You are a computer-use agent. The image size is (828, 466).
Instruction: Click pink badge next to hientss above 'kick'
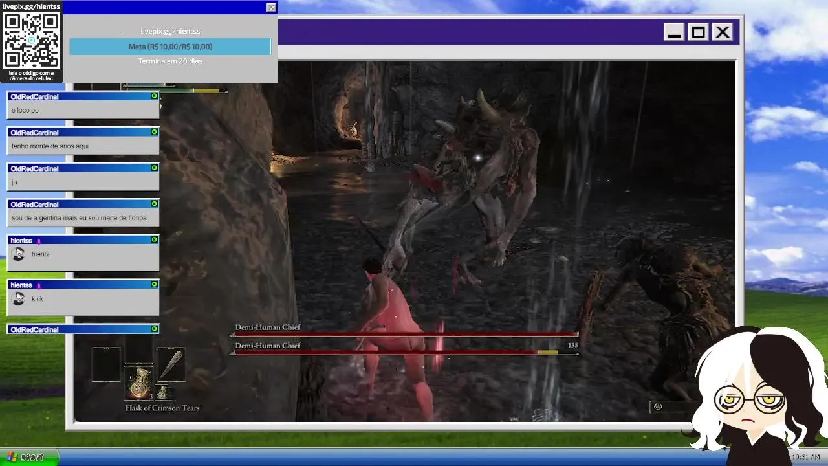(x=39, y=285)
